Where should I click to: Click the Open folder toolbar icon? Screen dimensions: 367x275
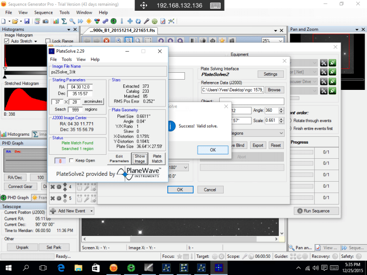click(x=15, y=21)
